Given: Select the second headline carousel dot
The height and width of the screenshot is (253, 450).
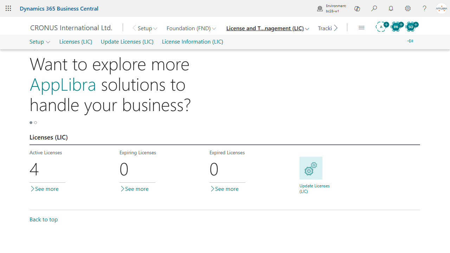Looking at the screenshot, I should pyautogui.click(x=36, y=123).
